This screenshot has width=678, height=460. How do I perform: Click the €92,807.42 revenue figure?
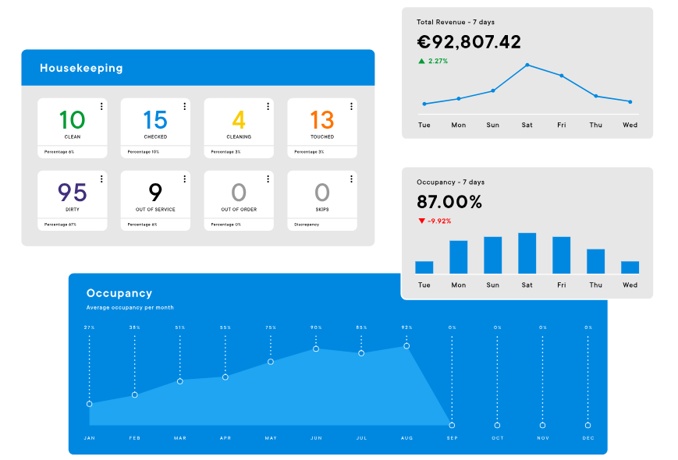pos(468,42)
